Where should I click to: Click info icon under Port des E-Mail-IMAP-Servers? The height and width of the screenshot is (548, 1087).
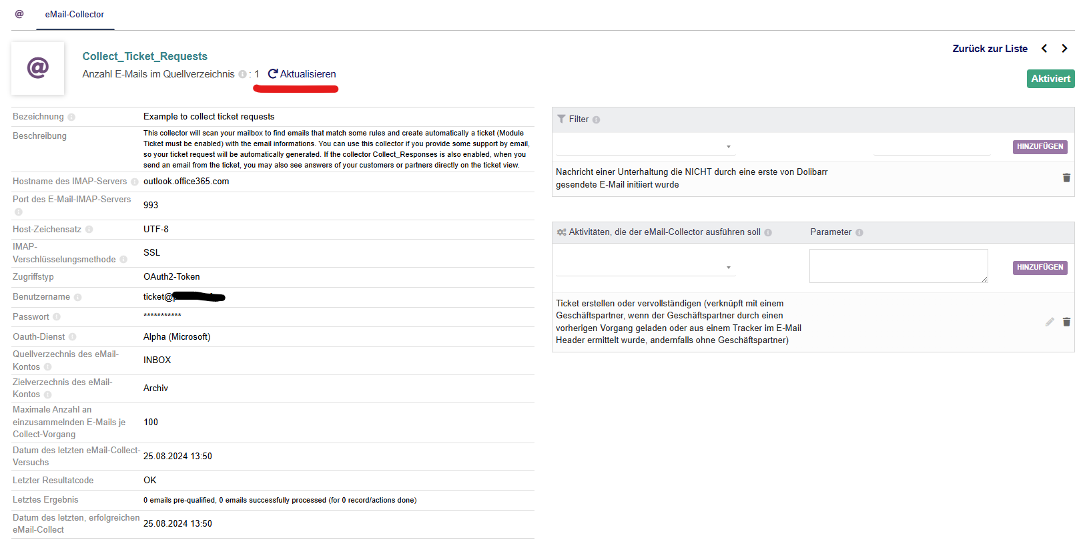pos(19,212)
